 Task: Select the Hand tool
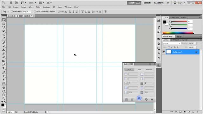[3, 95]
